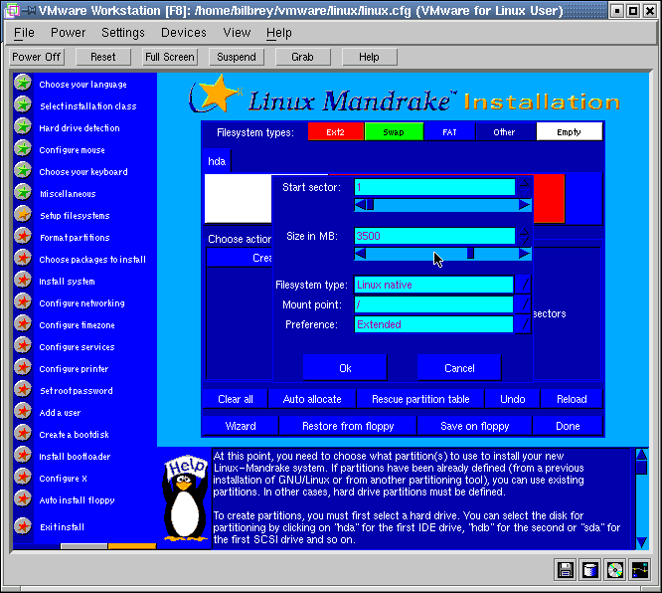This screenshot has width=662, height=593.
Task: Click the Start sector input field
Action: [x=434, y=187]
